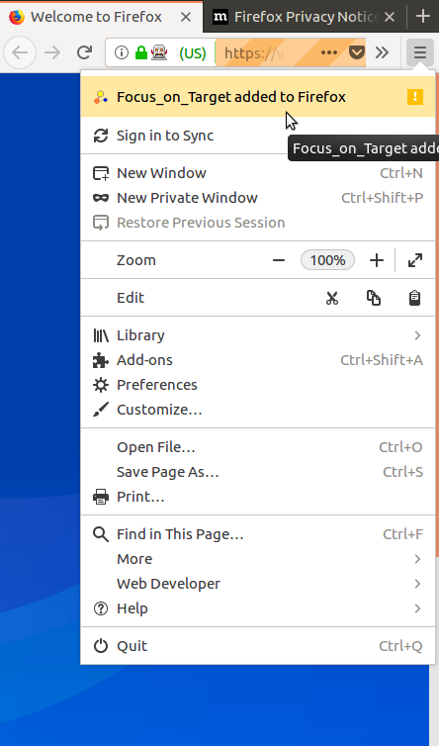Viewport: 439px width, 746px height.
Task: Enter full screen with the arrows icon
Action: pos(415,260)
